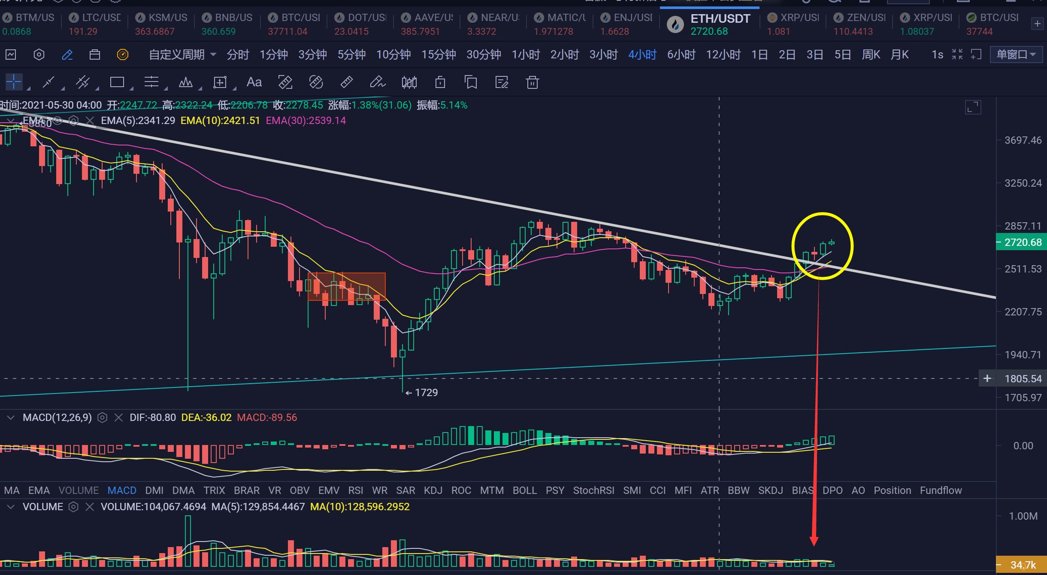1047x575 pixels.
Task: Click the orange gauge icon in top toolbar
Action: [123, 55]
